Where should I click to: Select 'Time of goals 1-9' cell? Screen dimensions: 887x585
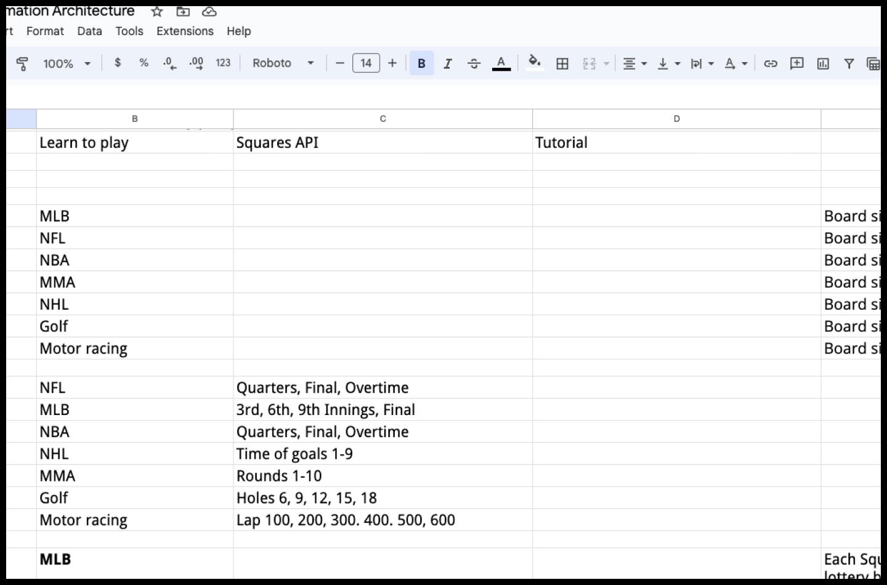(x=383, y=454)
